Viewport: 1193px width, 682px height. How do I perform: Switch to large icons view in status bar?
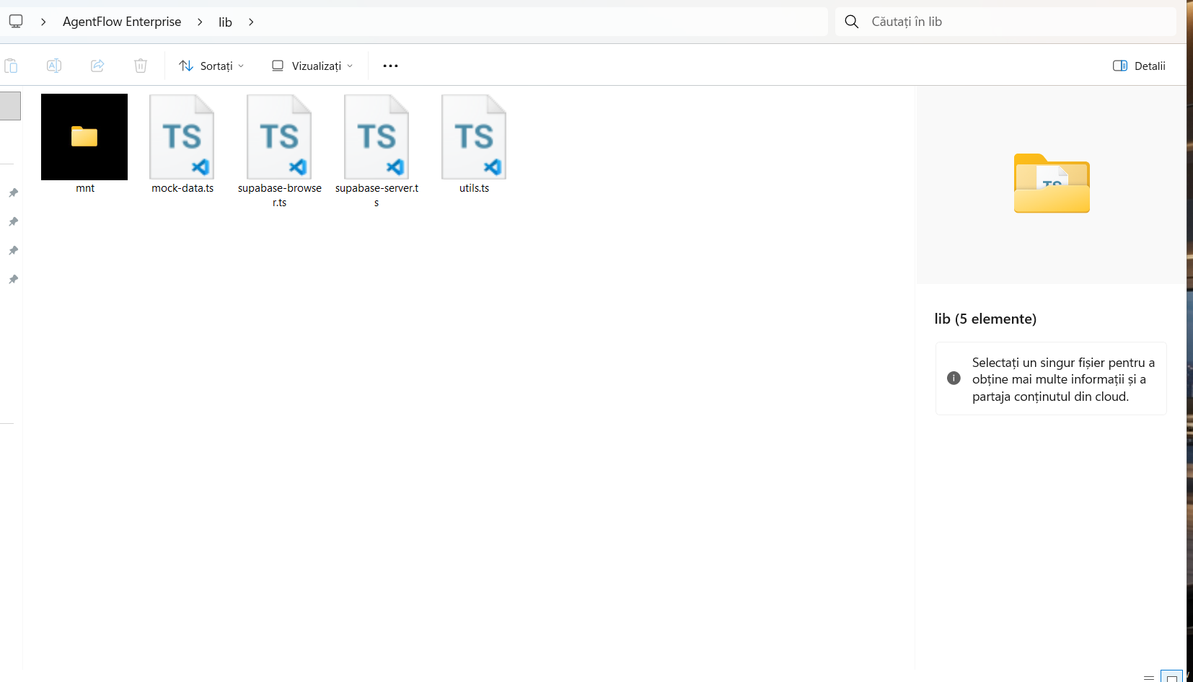point(1171,676)
